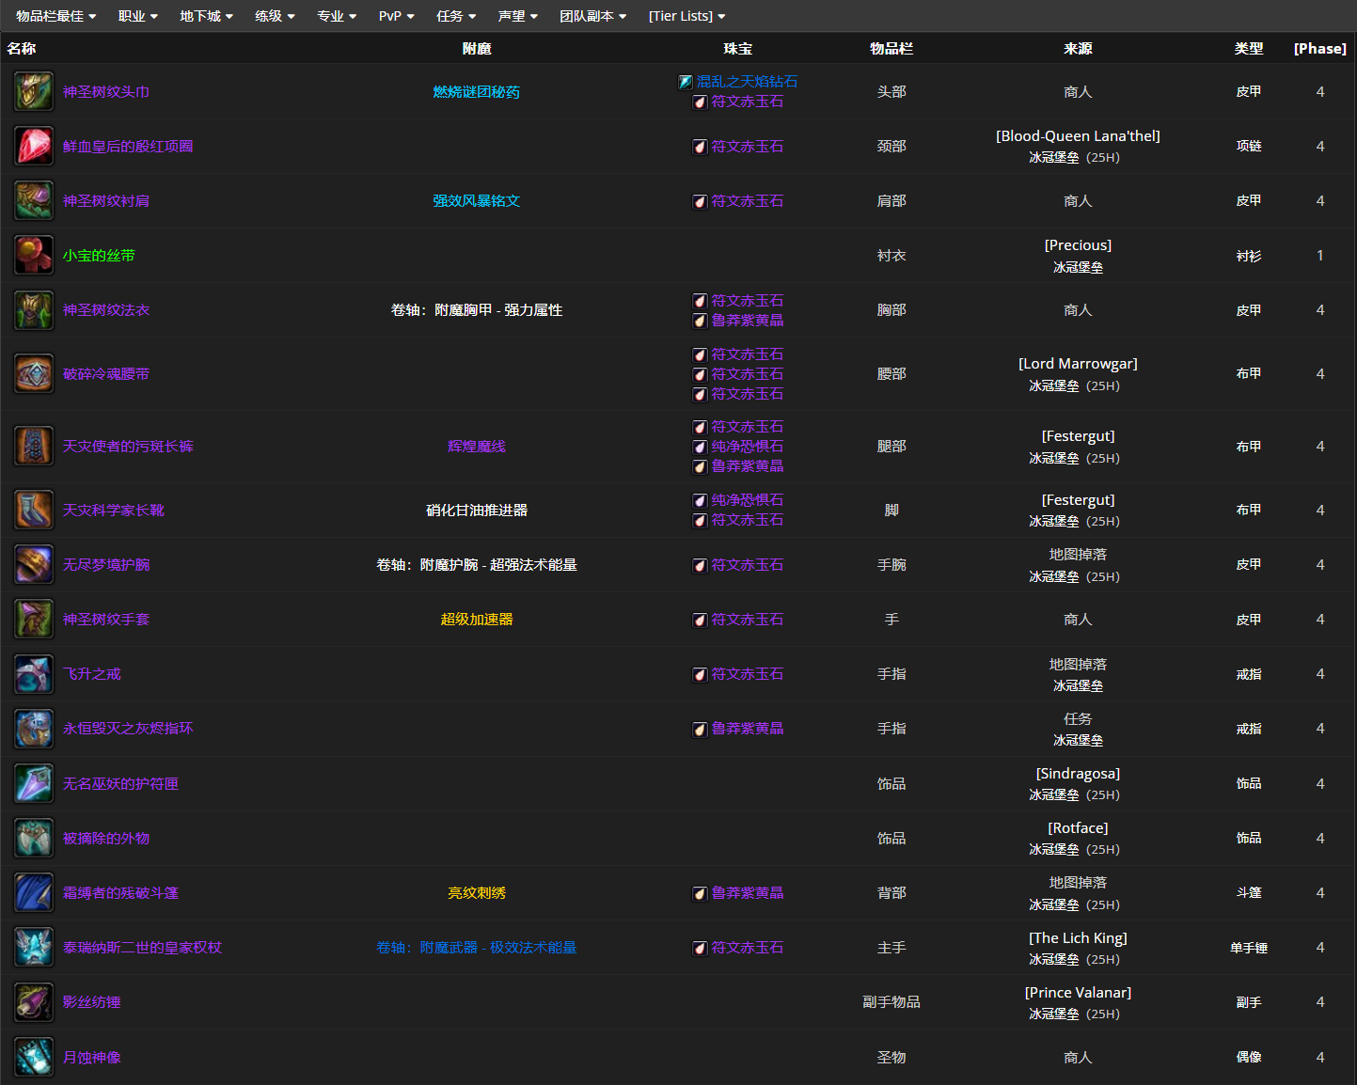
Task: Open the 飞升之戒 item link
Action: (92, 674)
